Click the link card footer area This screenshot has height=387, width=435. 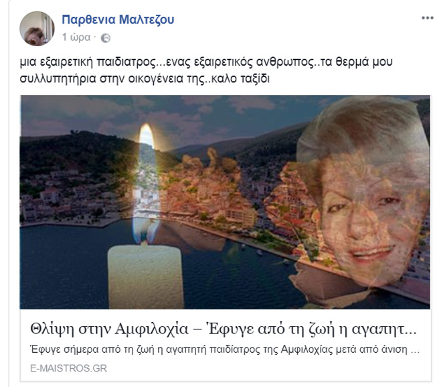click(225, 343)
